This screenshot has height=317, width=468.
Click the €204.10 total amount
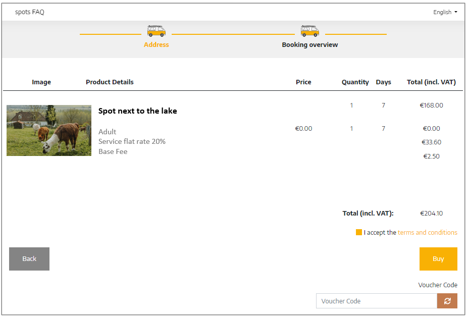point(431,214)
